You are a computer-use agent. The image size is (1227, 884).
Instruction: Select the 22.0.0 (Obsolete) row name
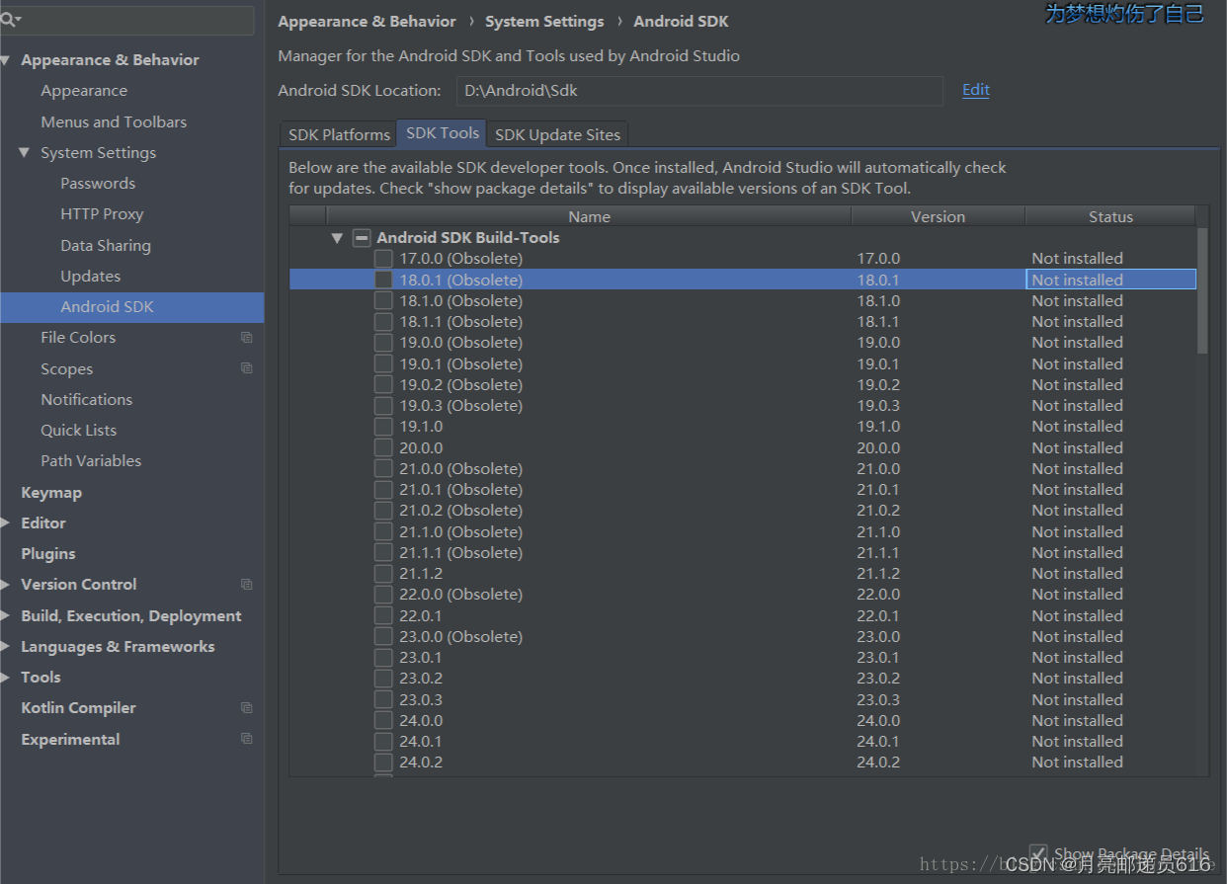460,595
